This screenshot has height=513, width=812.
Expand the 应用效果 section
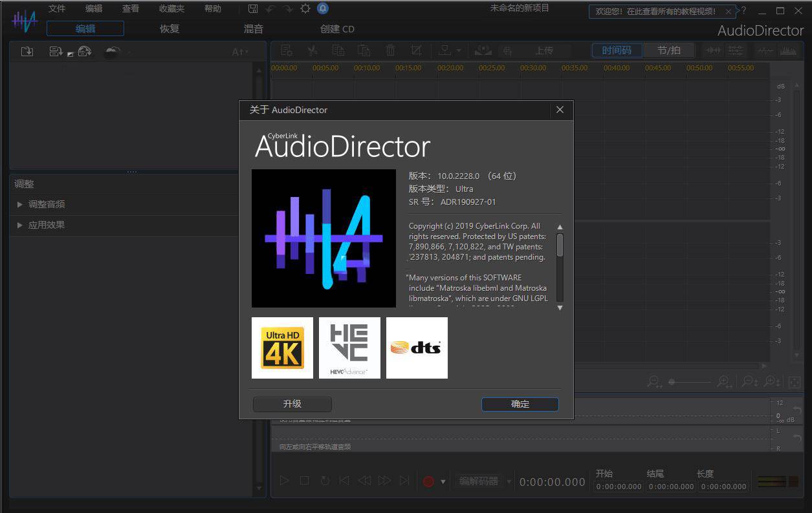(x=46, y=225)
